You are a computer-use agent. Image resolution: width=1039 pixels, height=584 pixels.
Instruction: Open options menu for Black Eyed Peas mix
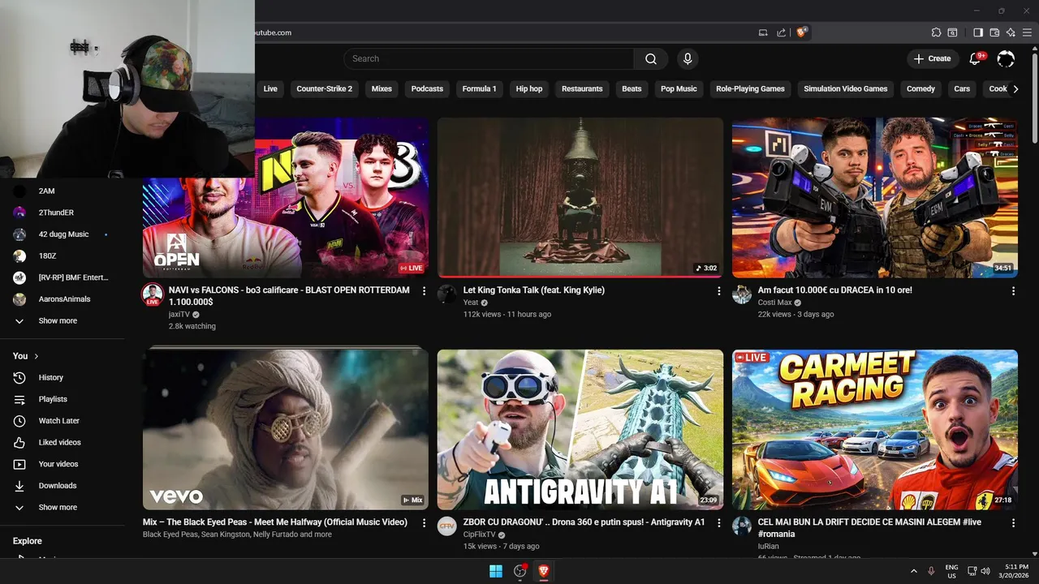click(x=424, y=523)
